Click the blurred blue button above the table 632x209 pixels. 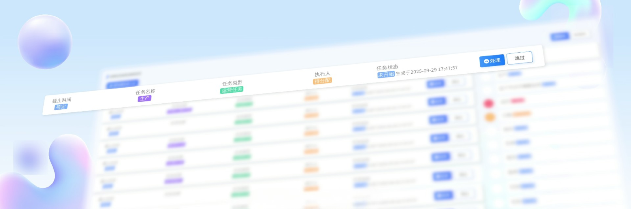click(122, 84)
